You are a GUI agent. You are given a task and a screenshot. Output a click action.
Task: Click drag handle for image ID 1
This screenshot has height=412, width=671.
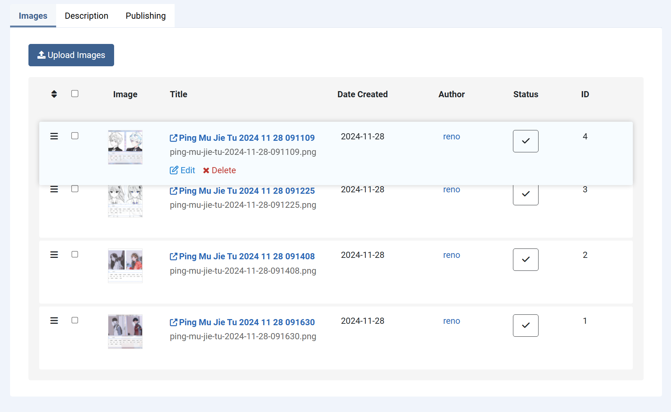pos(54,321)
